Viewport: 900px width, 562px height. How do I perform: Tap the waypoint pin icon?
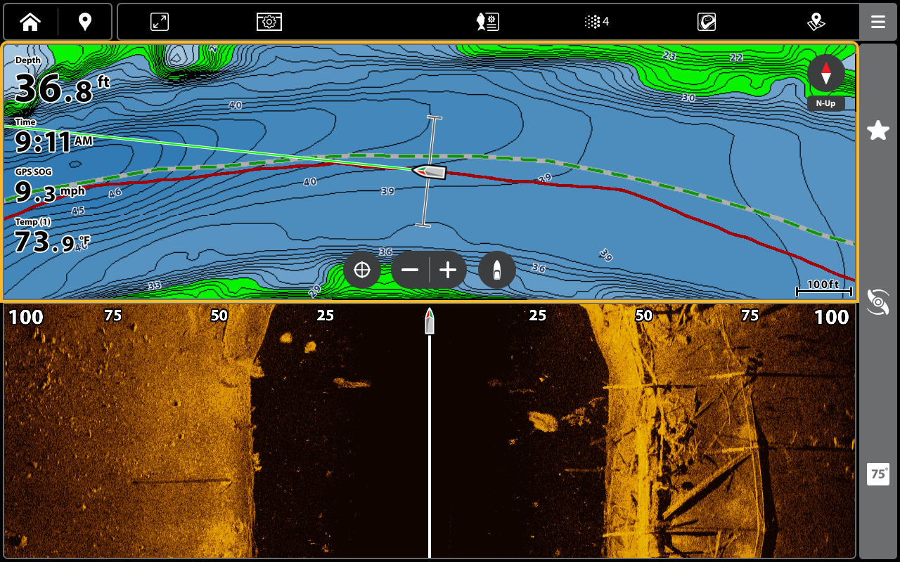click(x=84, y=22)
